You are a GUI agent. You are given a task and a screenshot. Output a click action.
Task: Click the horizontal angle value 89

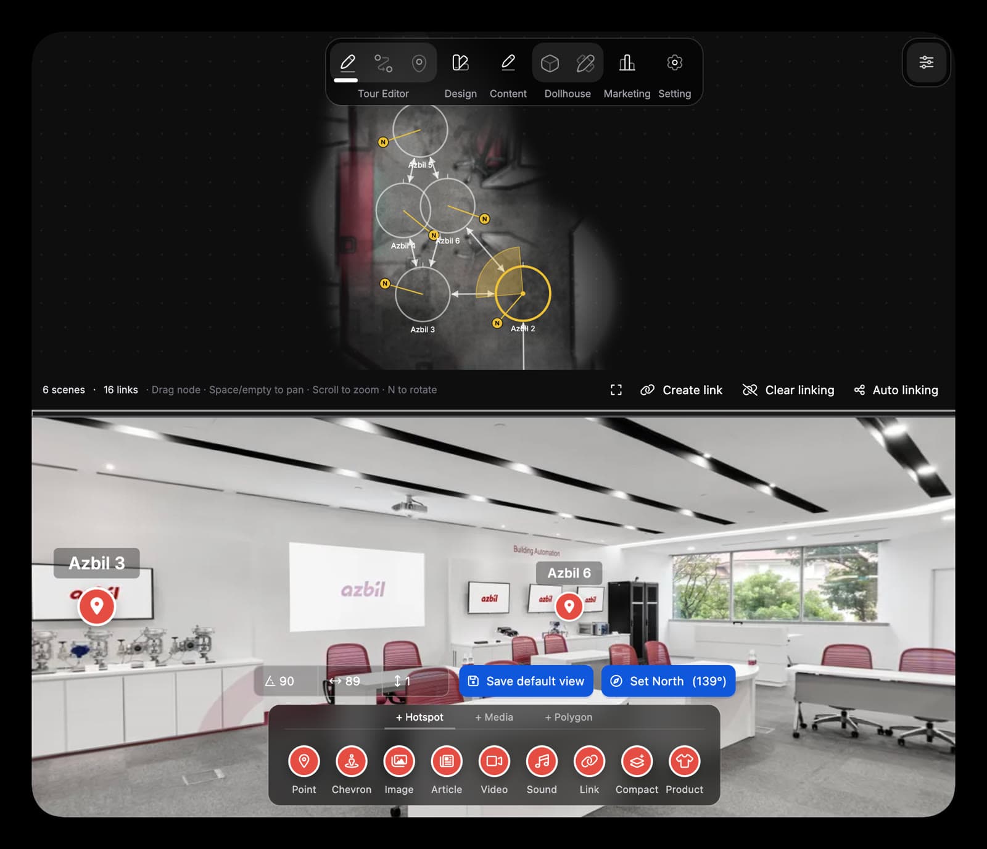[352, 681]
